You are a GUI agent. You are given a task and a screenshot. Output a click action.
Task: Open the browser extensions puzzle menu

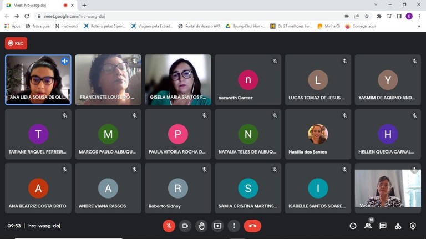[x=379, y=16]
